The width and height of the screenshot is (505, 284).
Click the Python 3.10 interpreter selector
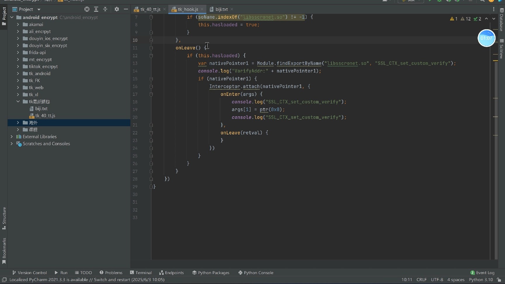pyautogui.click(x=481, y=280)
